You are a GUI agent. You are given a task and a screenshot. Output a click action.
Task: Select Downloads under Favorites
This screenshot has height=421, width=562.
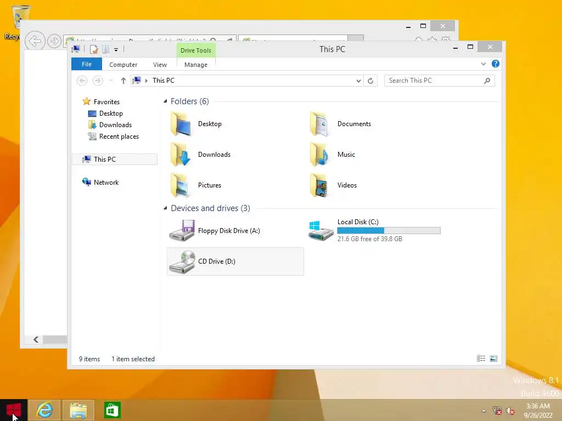pyautogui.click(x=115, y=125)
